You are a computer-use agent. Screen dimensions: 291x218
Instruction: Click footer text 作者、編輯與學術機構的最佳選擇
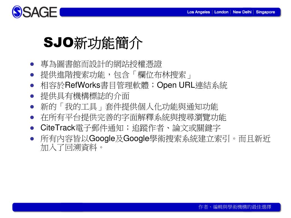click(x=235, y=207)
